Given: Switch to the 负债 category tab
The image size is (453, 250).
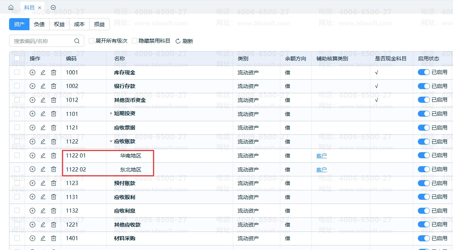Looking at the screenshot, I should [x=39, y=24].
